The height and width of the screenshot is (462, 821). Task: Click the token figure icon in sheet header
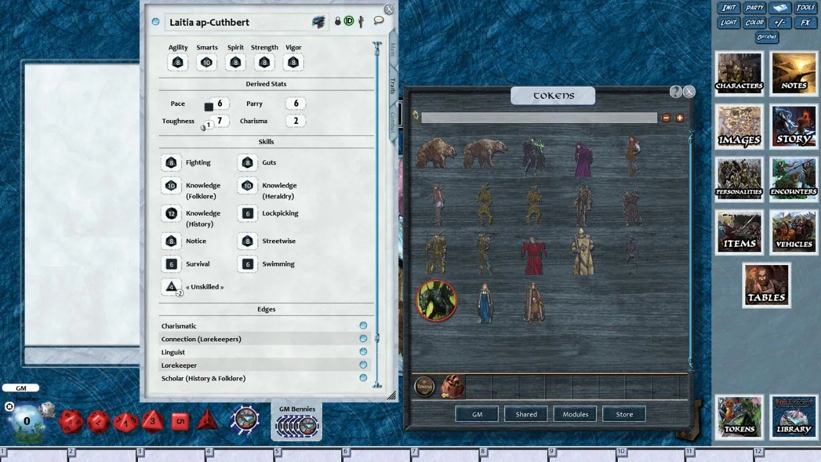(x=361, y=21)
